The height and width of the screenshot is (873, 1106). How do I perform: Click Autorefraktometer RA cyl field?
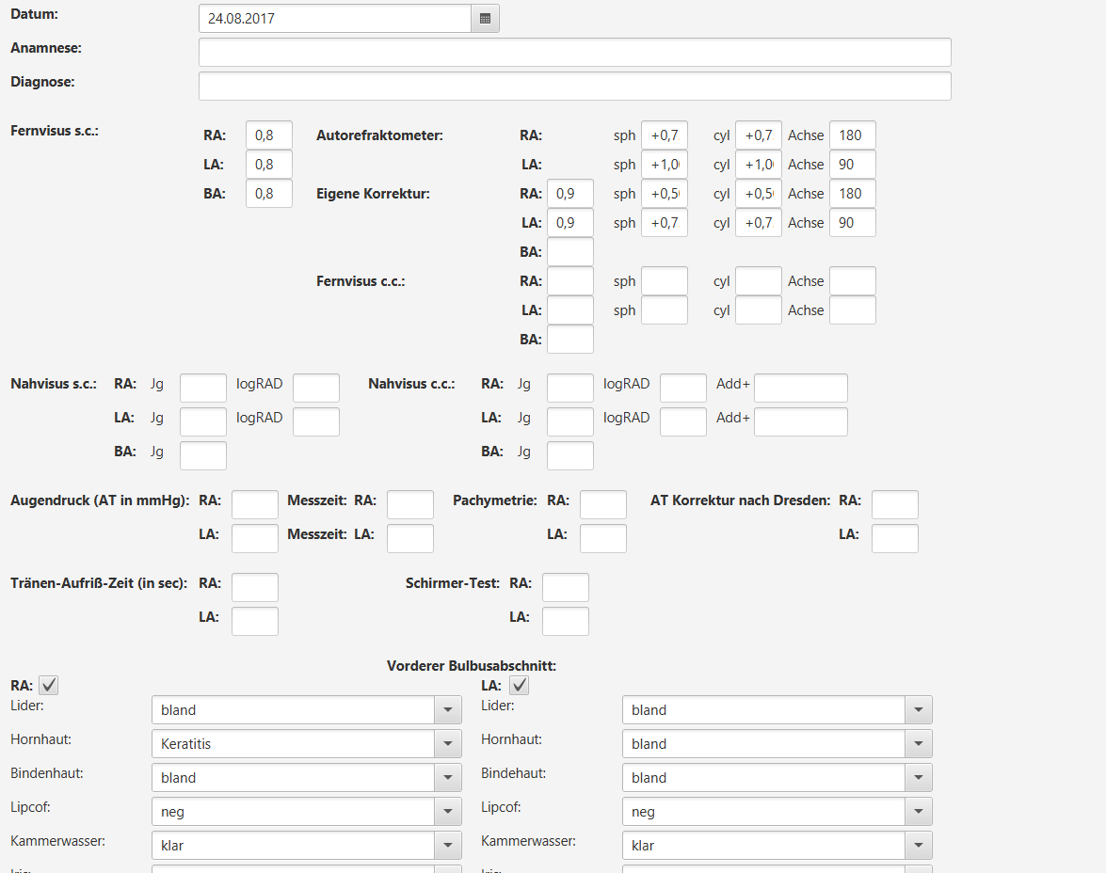pyautogui.click(x=759, y=135)
